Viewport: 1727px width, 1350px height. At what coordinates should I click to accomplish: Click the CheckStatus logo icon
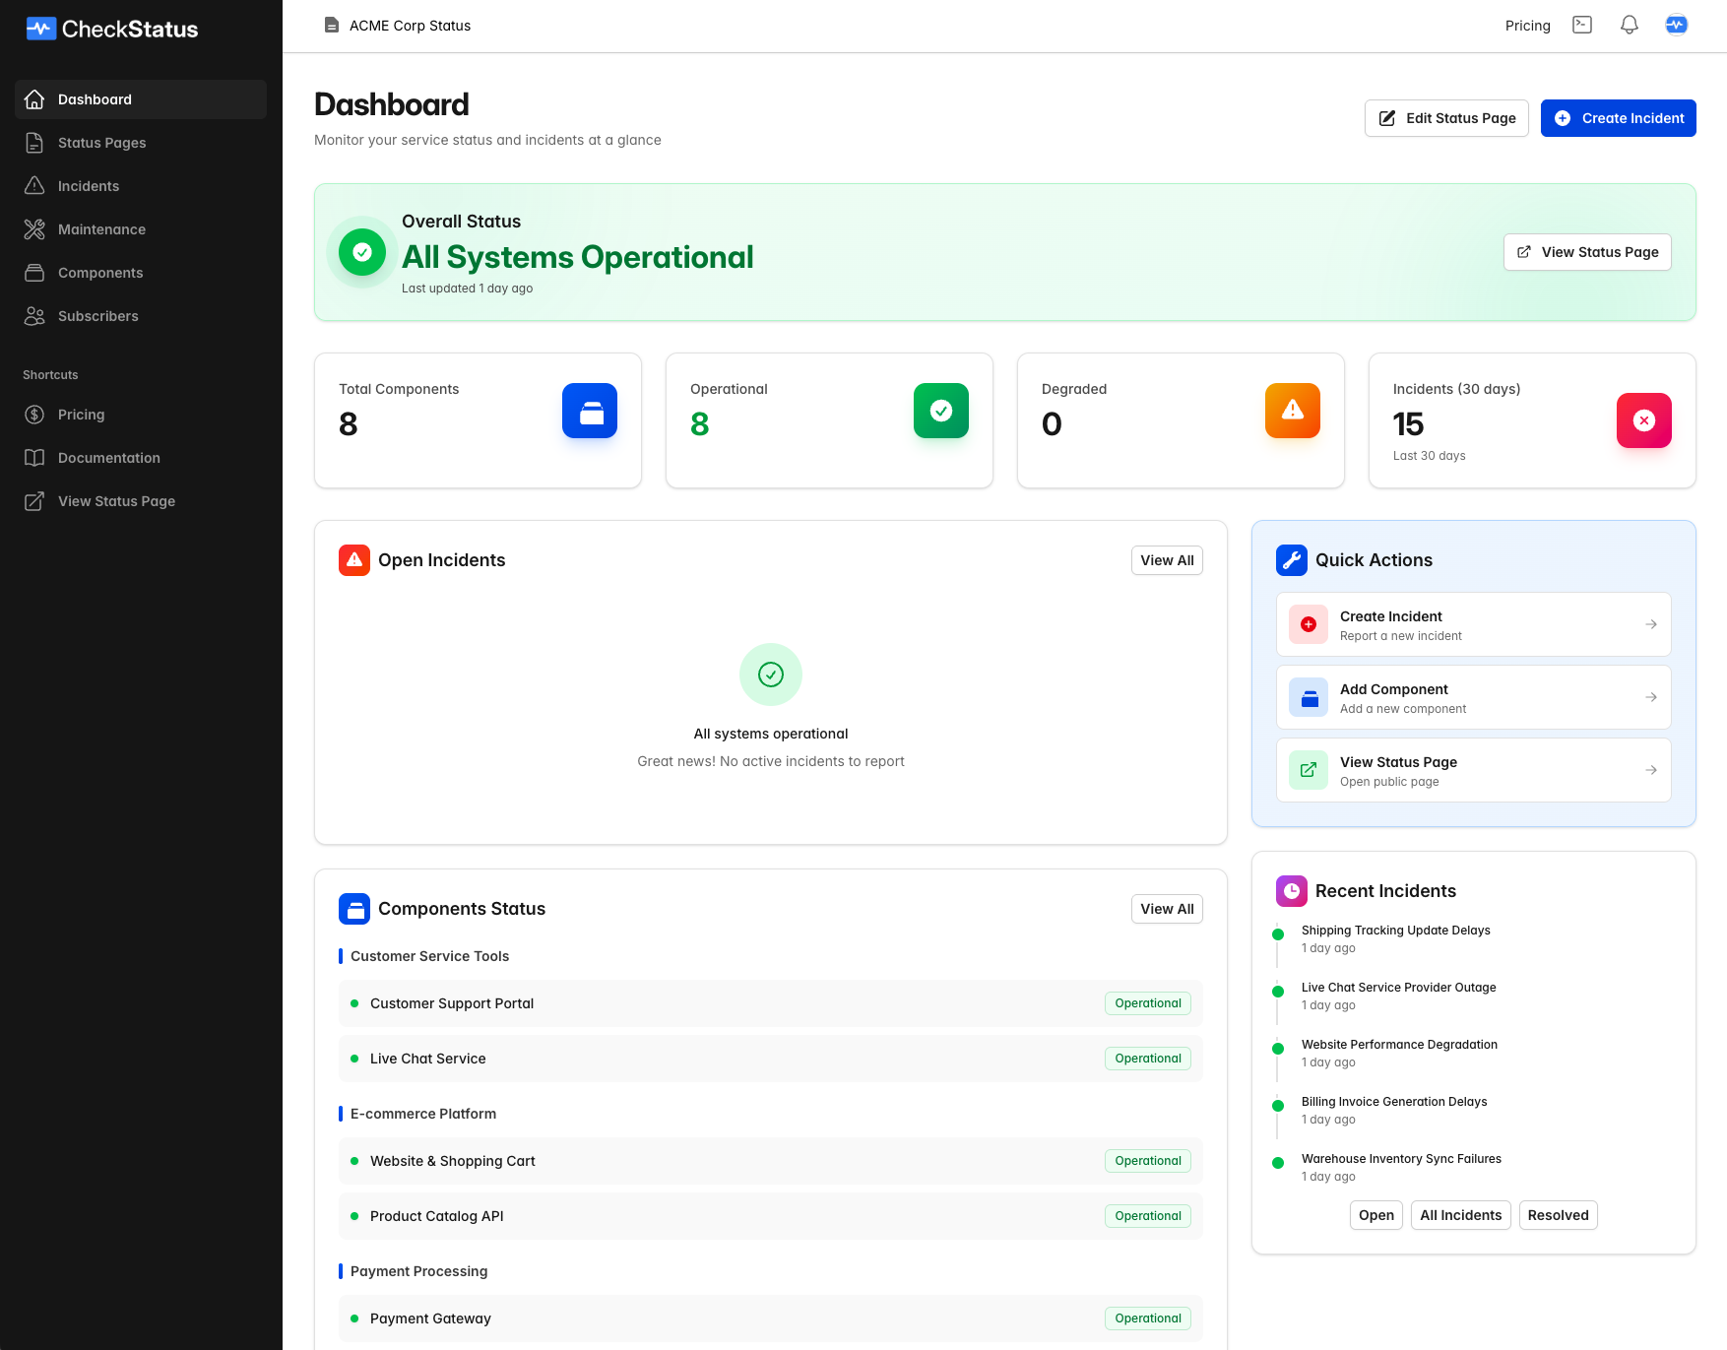40,29
